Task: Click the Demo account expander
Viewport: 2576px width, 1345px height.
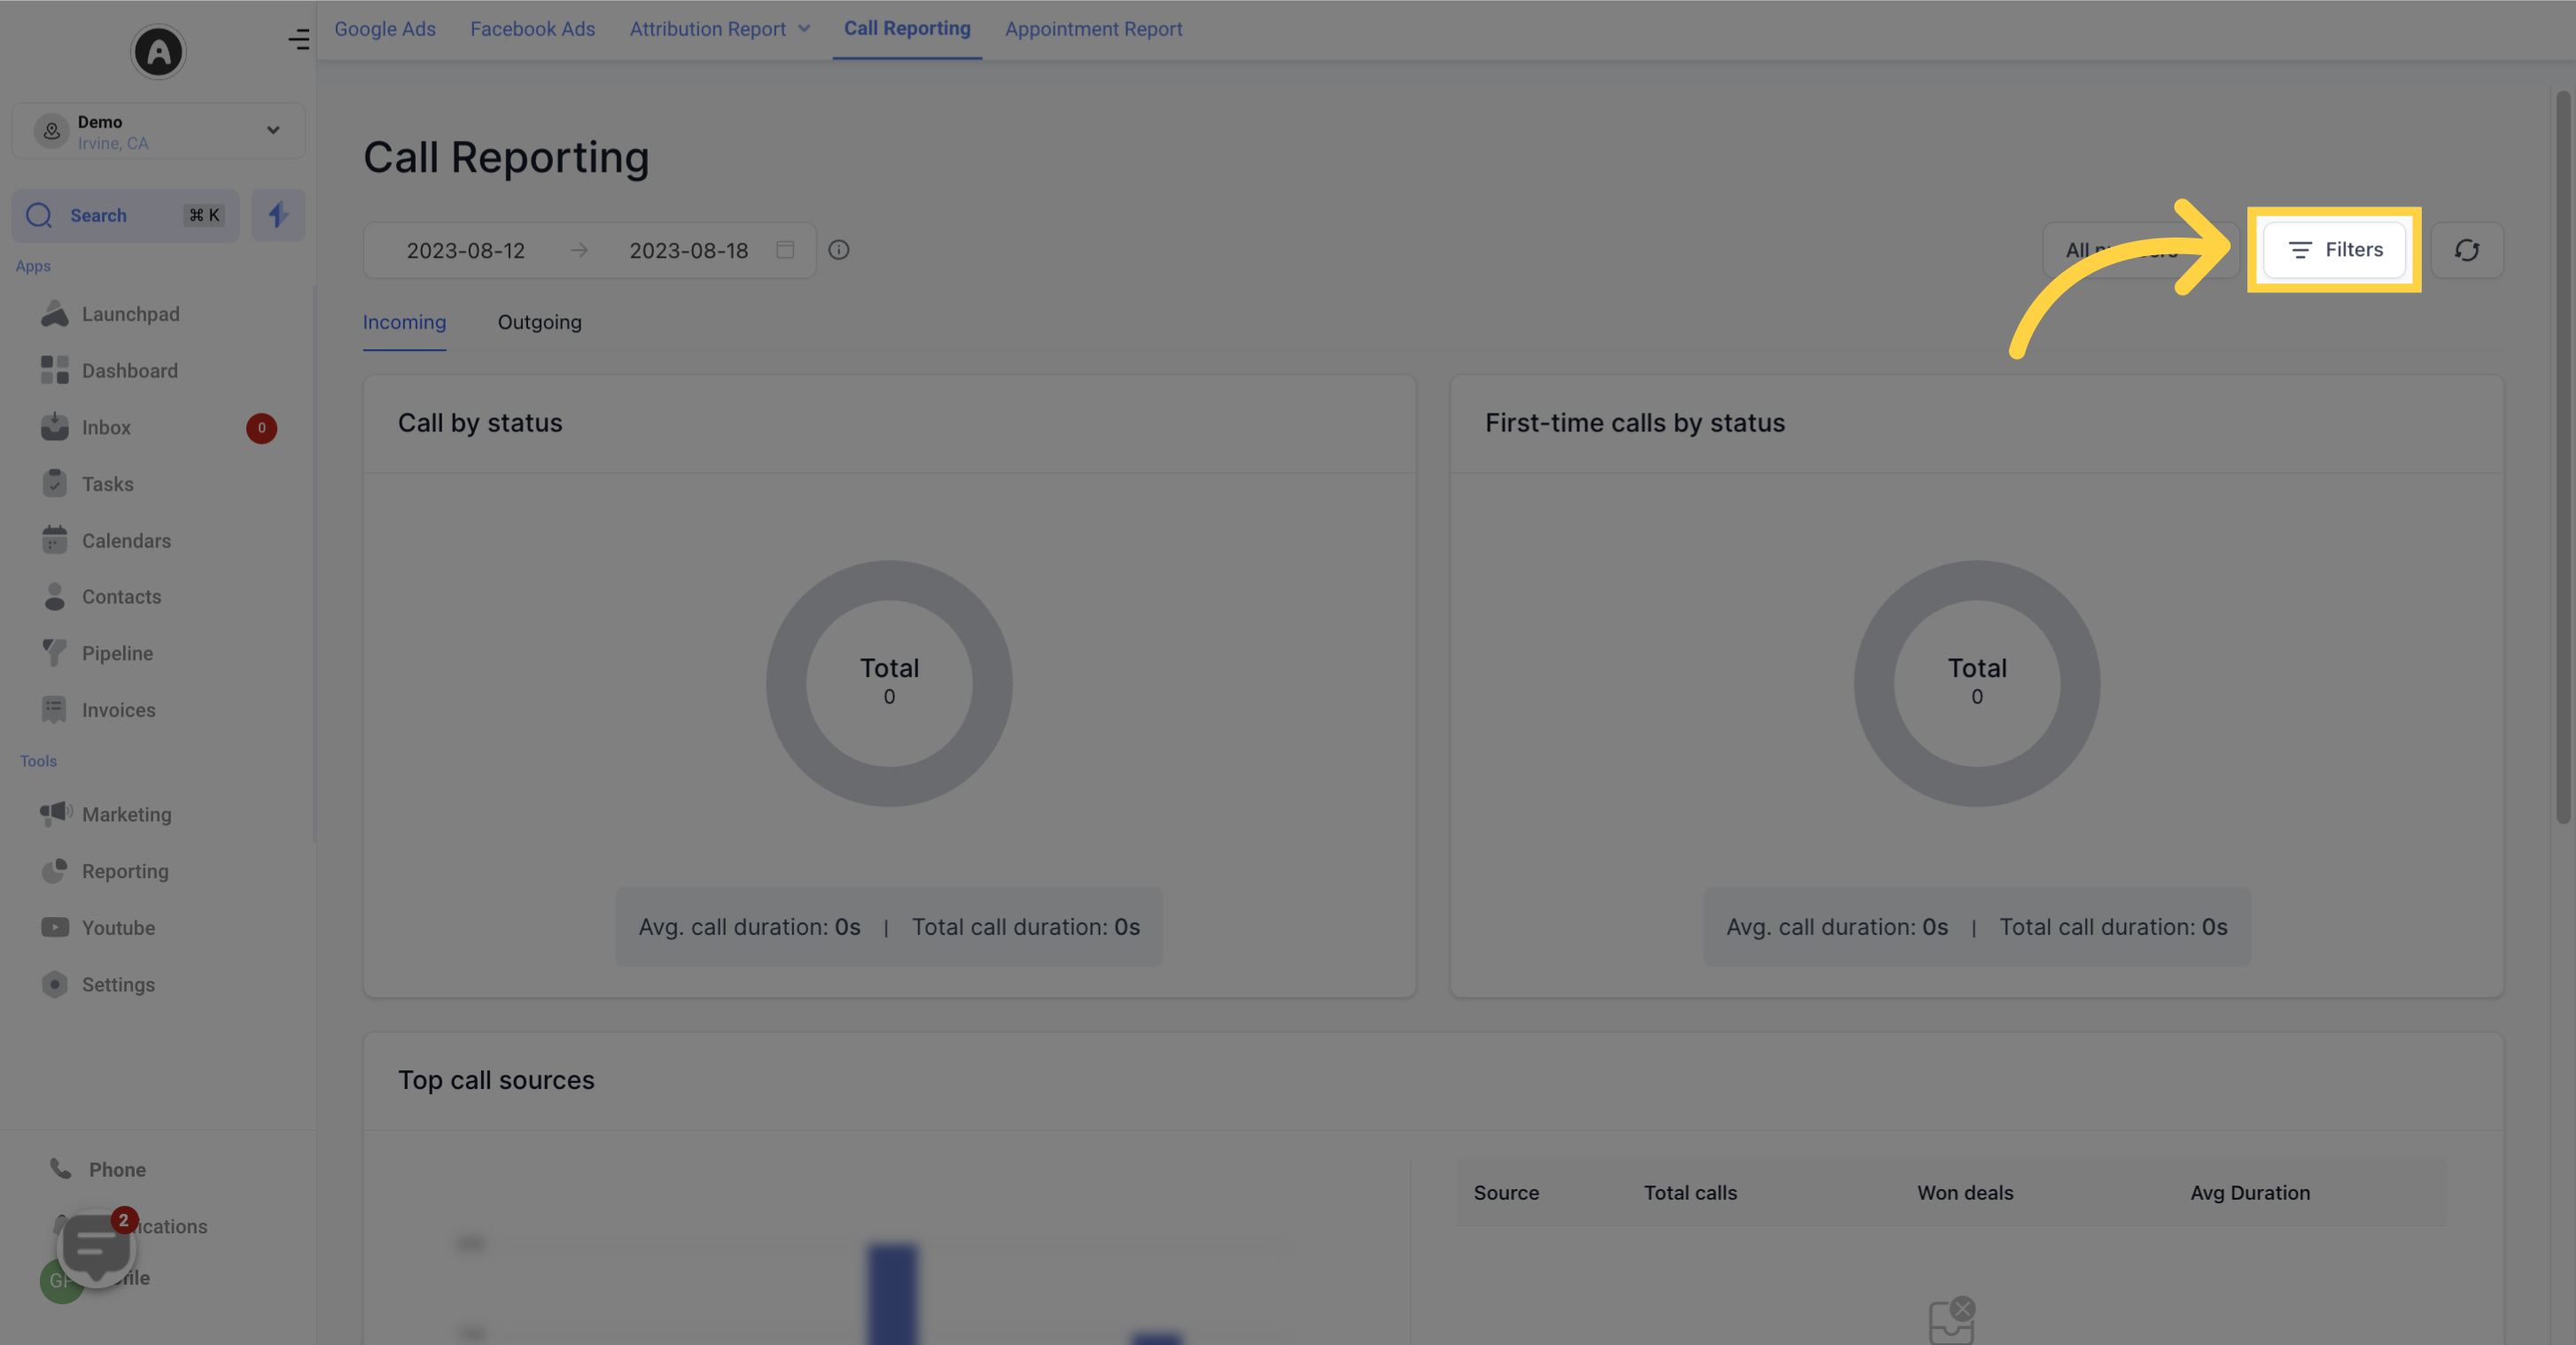Action: (273, 129)
